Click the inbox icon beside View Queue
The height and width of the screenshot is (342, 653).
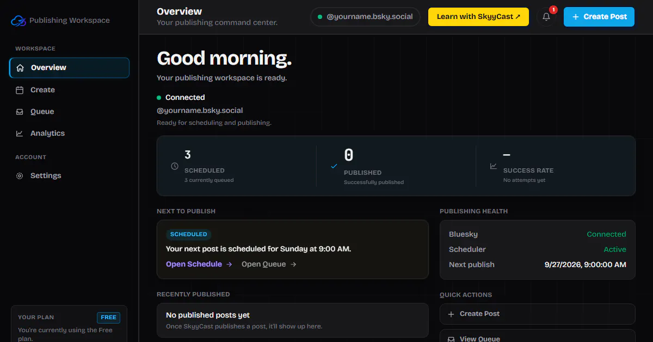click(x=451, y=339)
